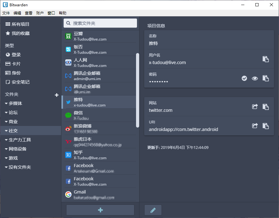Add new item with bottom plus button
Image resolution: width=279 pixels, height=218 pixels.
point(100,210)
